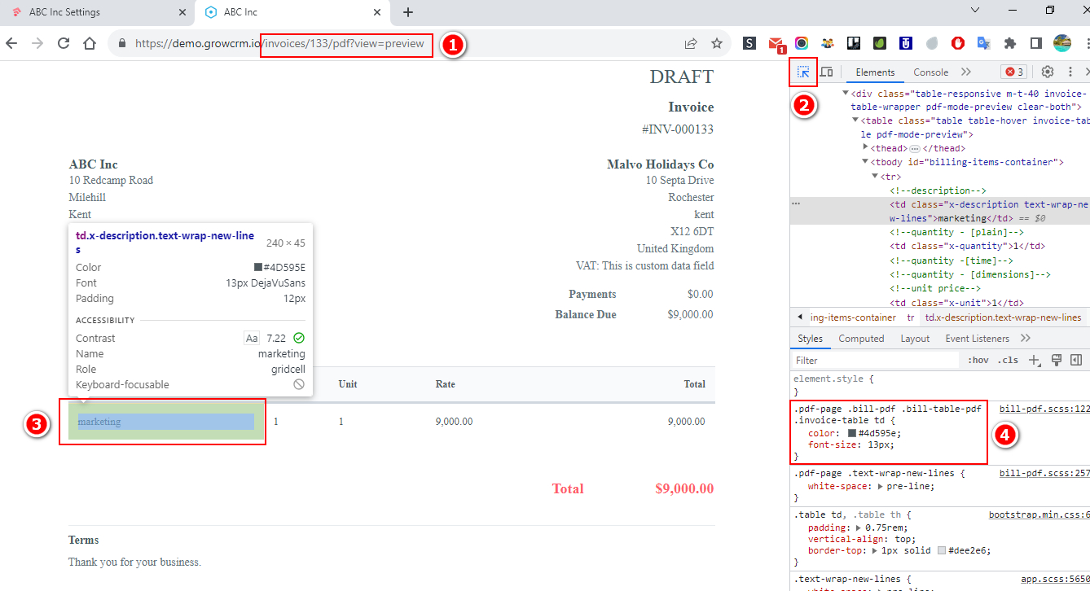The height and width of the screenshot is (591, 1090).
Task: Open DevTools settings gear
Action: click(1048, 72)
